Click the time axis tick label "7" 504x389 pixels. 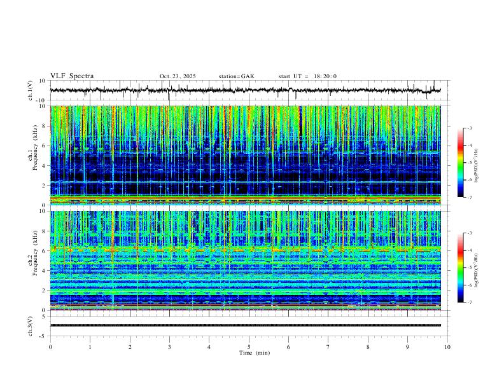point(328,347)
